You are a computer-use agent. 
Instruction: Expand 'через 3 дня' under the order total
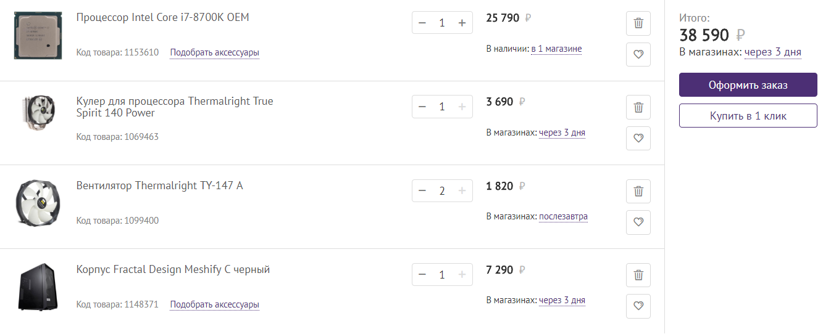(772, 52)
